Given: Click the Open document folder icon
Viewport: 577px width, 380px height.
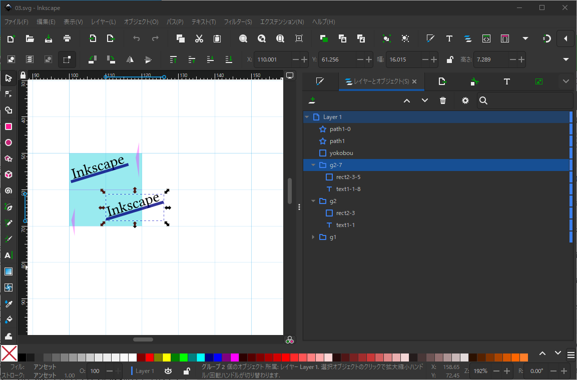Looking at the screenshot, I should 30,38.
